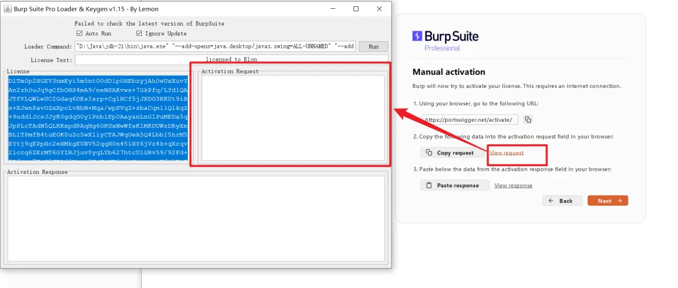678x288 pixels.
Task: Click the orange Next button
Action: [608, 201]
